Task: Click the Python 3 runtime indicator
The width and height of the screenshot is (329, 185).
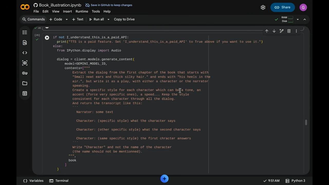Action: [295, 181]
